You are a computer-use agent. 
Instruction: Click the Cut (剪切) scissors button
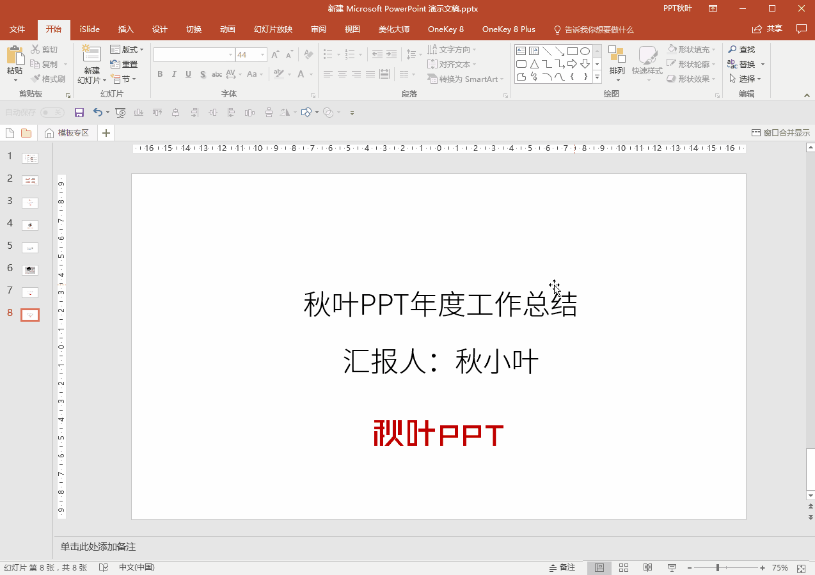point(44,49)
